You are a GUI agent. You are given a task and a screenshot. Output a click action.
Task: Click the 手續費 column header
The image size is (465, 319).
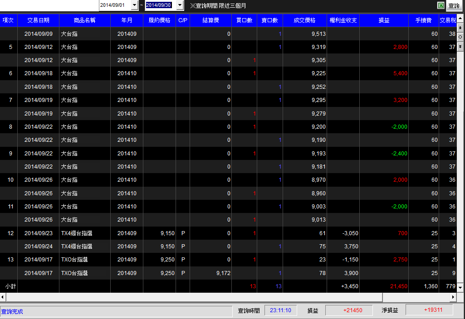(423, 20)
